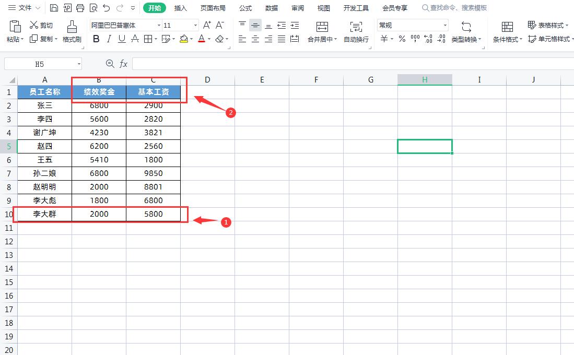Toggle Italic formatting

coord(109,39)
